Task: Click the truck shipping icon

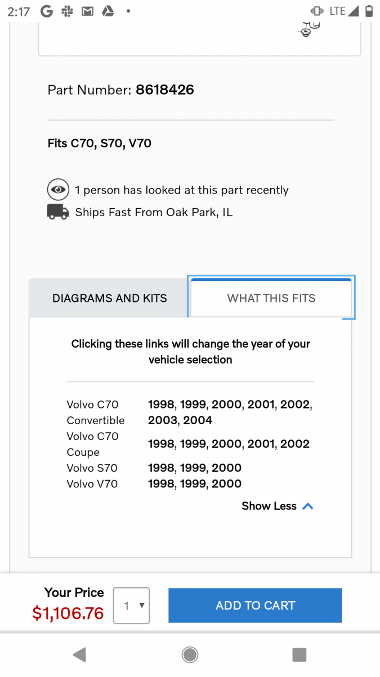Action: [x=58, y=212]
